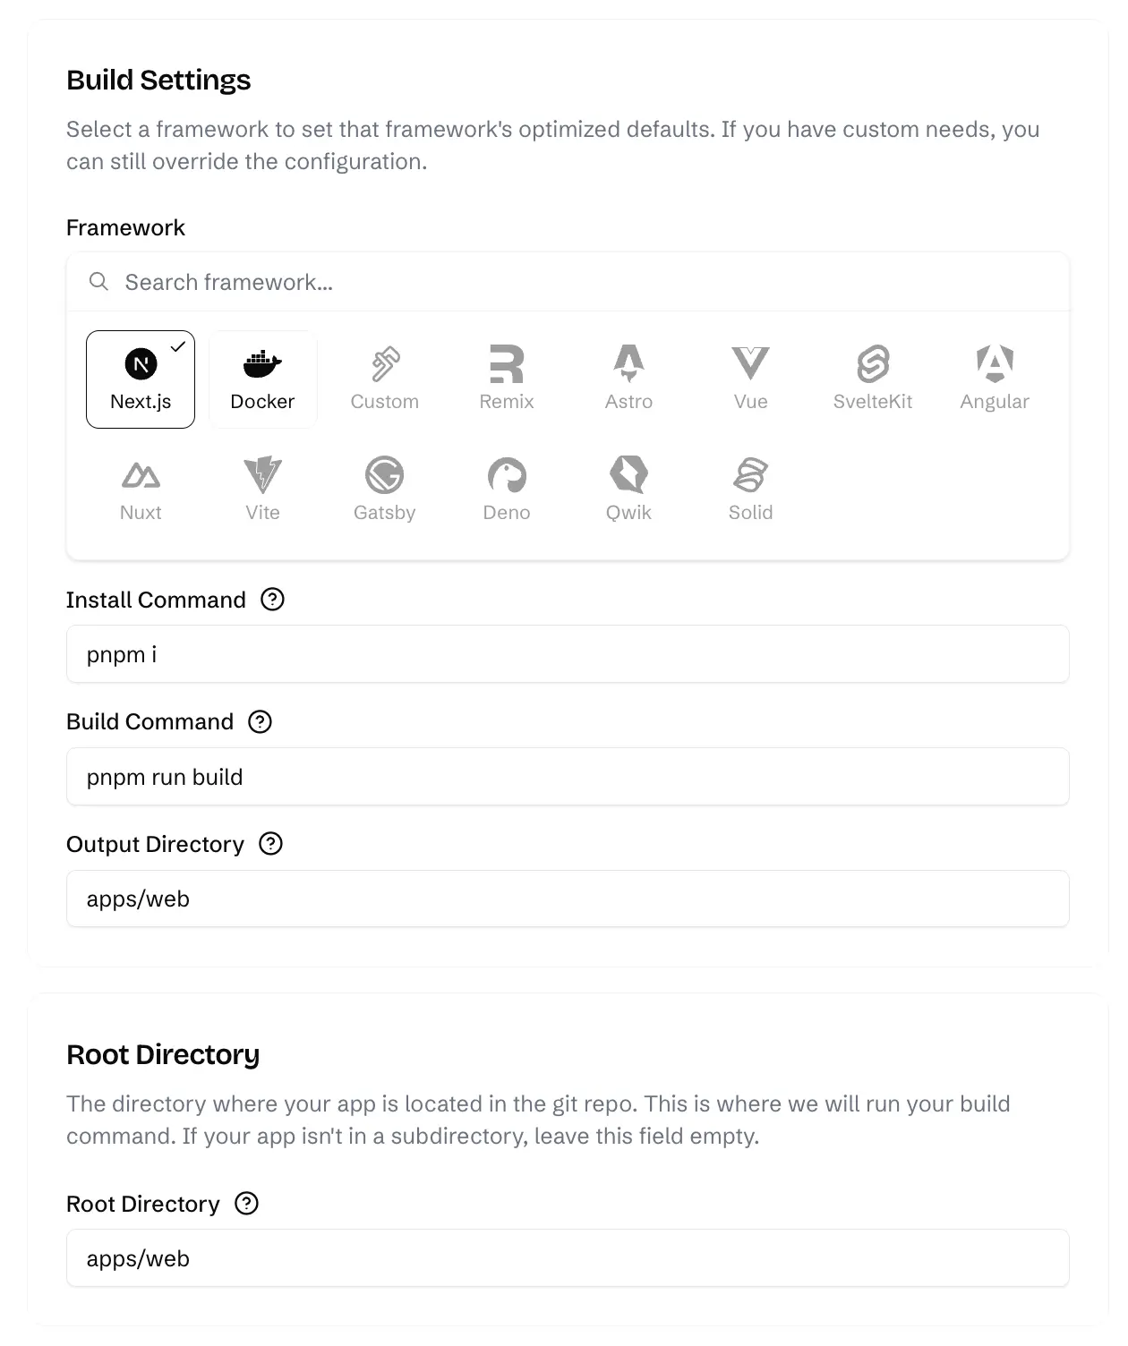Viewport: 1128px width, 1346px height.
Task: Open the Install Command help tooltip icon
Action: click(272, 600)
